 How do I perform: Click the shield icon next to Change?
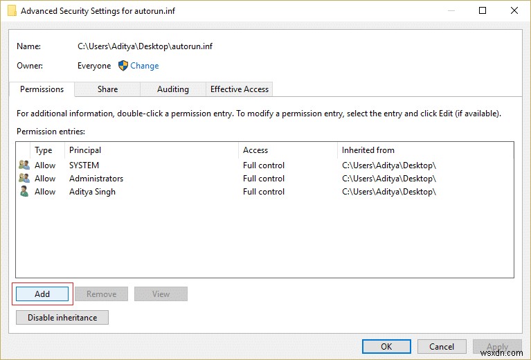123,66
